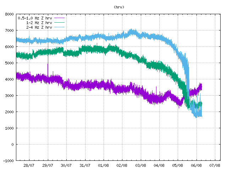Click the purple legend line sample

point(59,18)
